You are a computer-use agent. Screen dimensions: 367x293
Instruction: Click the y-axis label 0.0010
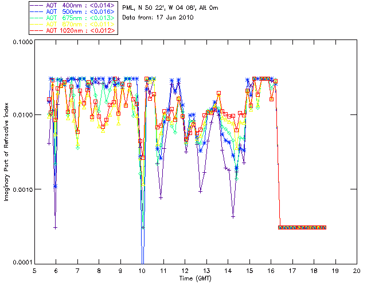point(22,189)
